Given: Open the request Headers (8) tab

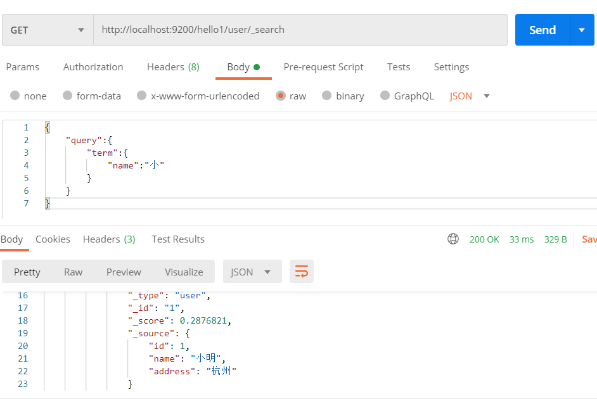Looking at the screenshot, I should click(x=173, y=67).
